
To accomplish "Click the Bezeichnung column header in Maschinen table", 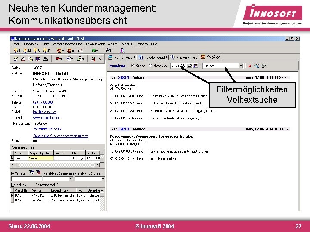I will click(63, 190).
